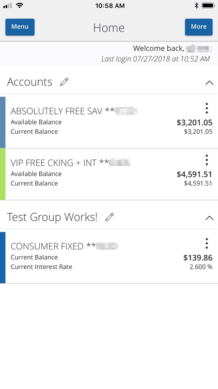This screenshot has height=389, width=218.
Task: Tap the battery indicator icon
Action: point(208,6)
